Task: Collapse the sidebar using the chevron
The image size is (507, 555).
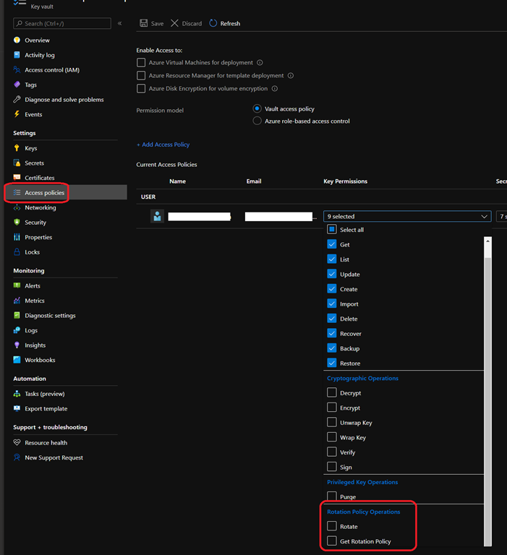Action: tap(120, 24)
